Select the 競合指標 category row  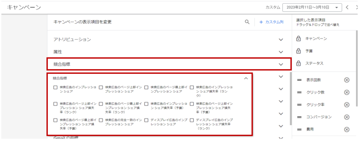point(169,64)
